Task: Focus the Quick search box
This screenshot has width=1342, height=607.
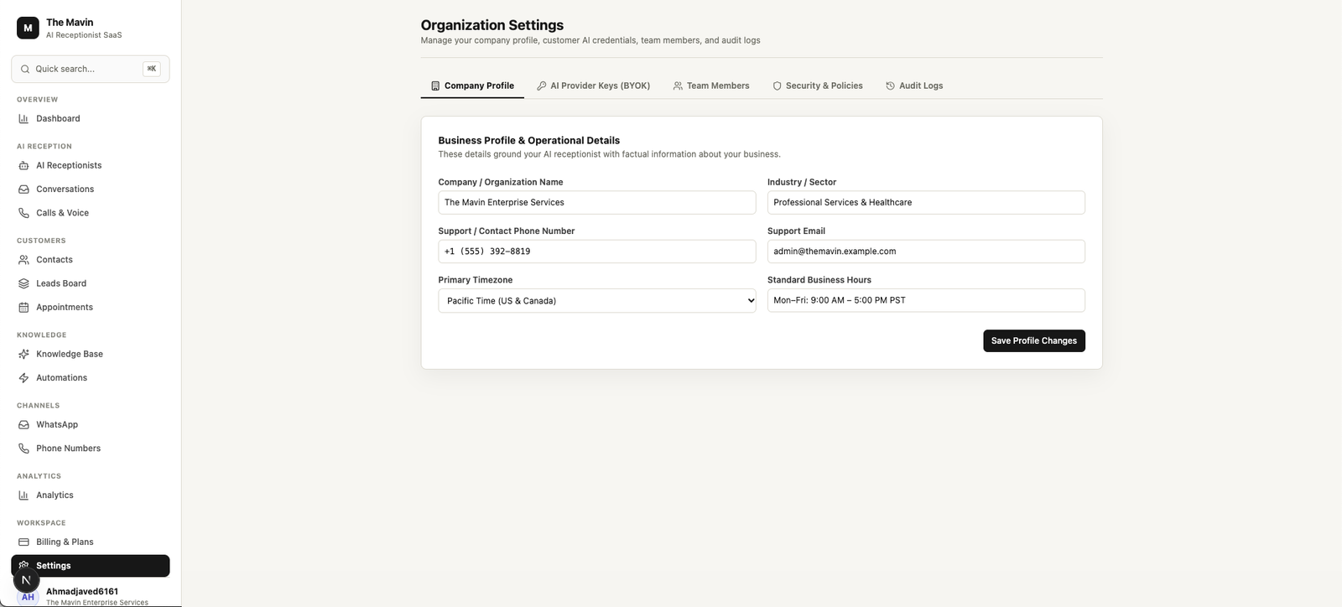Action: [91, 69]
